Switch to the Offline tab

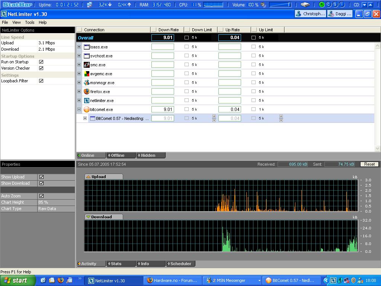click(121, 155)
